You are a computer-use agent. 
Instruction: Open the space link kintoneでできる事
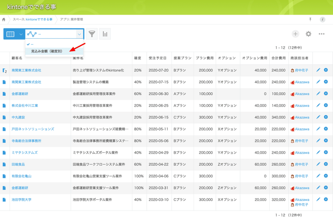tap(39, 19)
